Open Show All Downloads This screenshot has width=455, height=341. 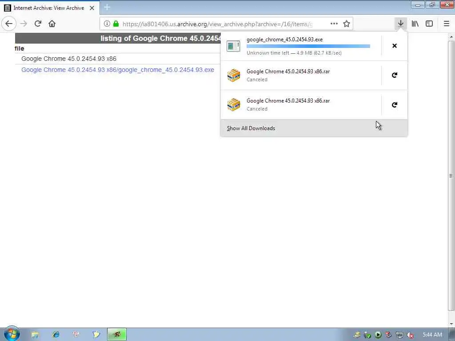[x=314, y=128]
